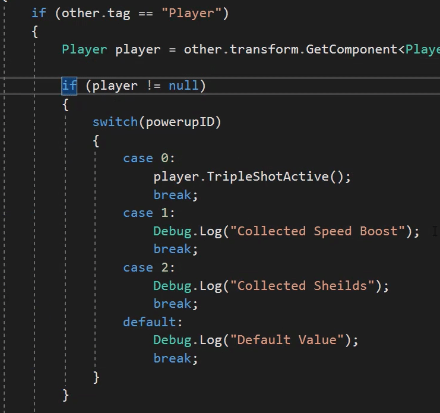Viewport: 440px width, 413px height.
Task: Click the opening brace below if (player != null)
Action: click(65, 105)
